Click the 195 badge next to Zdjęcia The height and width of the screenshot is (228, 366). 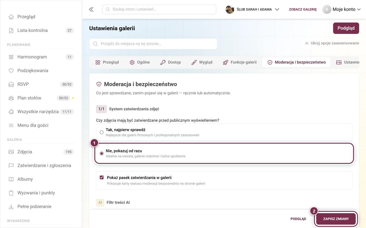click(69, 152)
